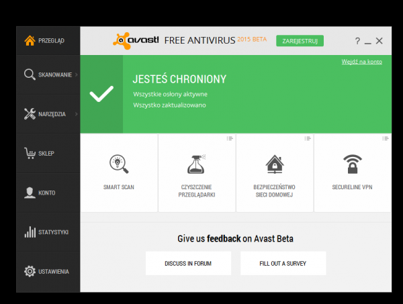Click the Give us feedback on Avast Beta heading
The image size is (403, 304).
point(235,238)
